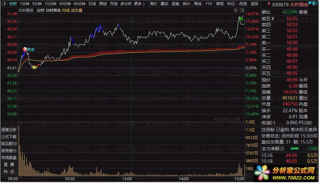Image resolution: width=320 pixels, height=183 pixels.
Task: Click the 竞价 toolbar button
Action: (153, 4)
